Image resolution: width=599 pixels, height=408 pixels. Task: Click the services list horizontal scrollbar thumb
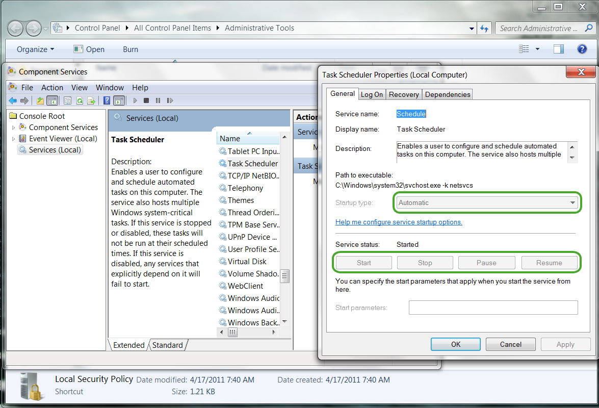[x=232, y=333]
